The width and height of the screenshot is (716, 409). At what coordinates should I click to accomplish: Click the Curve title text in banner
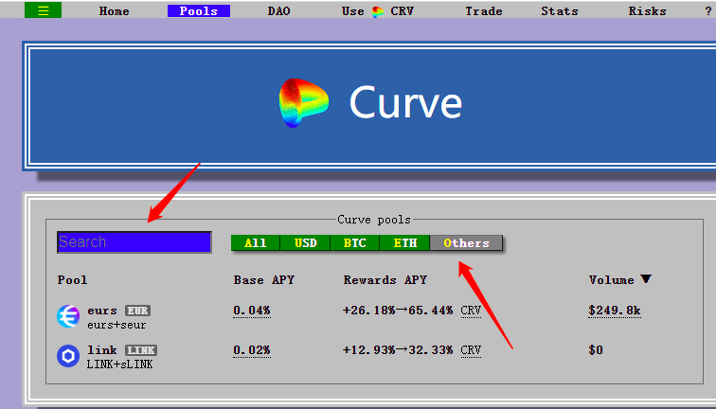405,102
